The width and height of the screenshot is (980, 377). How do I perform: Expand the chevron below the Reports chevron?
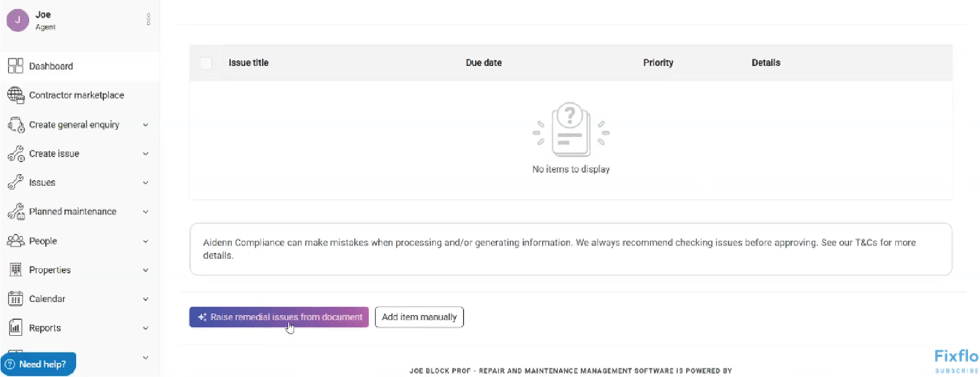pos(146,357)
